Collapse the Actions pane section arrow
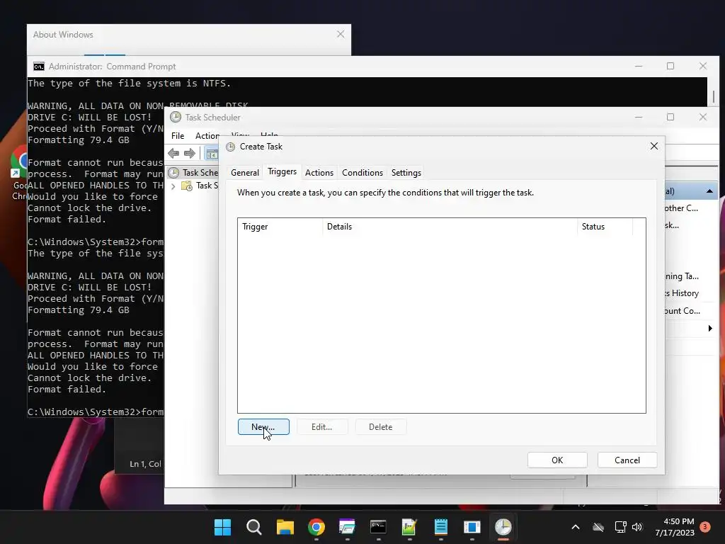 709,191
